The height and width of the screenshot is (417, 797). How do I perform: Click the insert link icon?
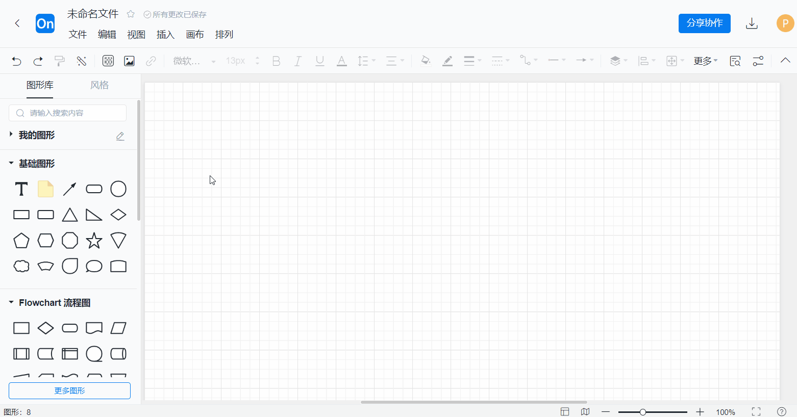151,61
